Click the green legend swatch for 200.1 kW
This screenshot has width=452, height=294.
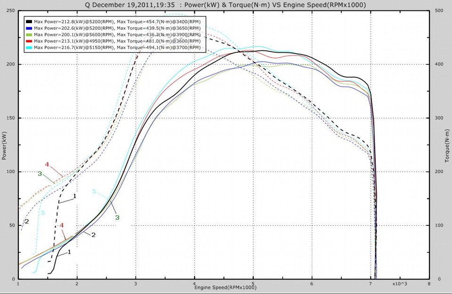coord(29,35)
